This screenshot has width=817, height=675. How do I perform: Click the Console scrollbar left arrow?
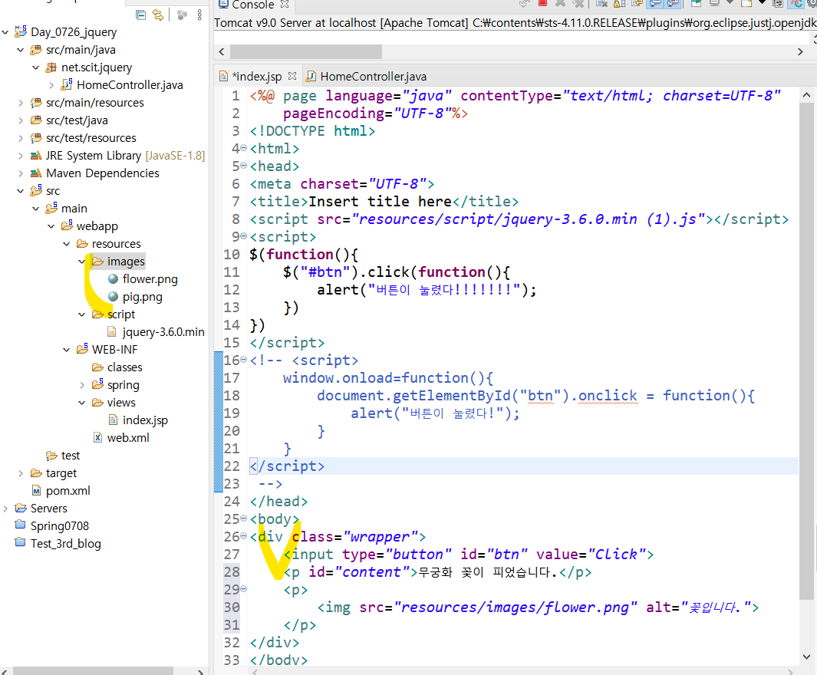[222, 51]
